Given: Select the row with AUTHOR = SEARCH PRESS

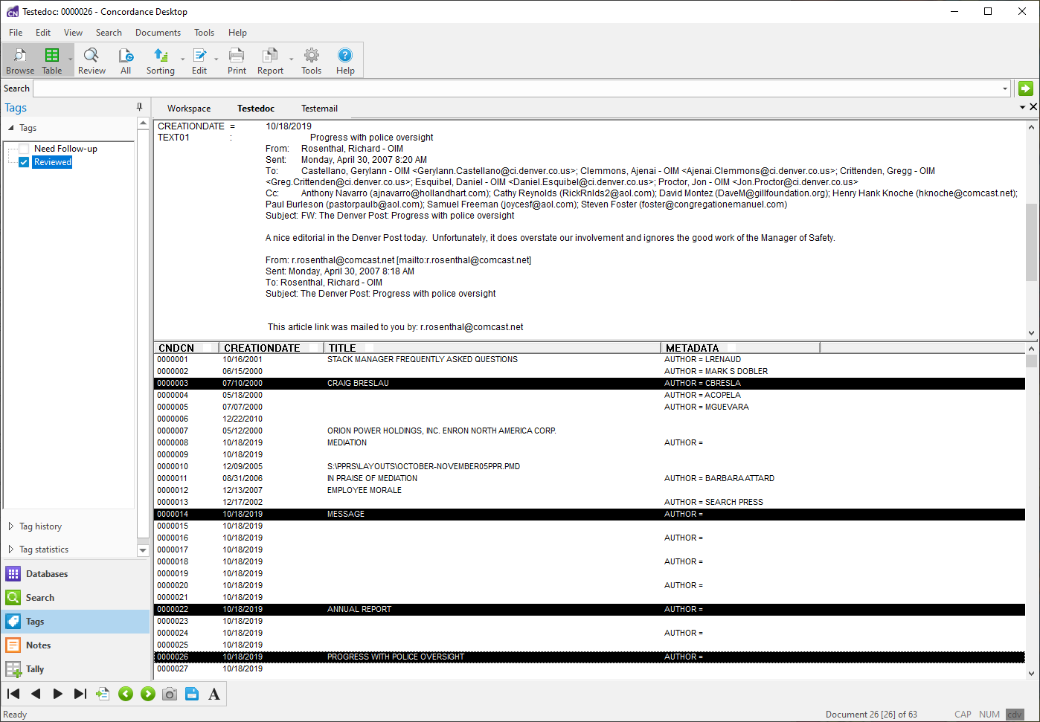Looking at the screenshot, I should [589, 503].
